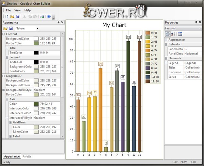Select GridLines Color value 220; 221; 197
The height and width of the screenshot is (166, 204).
(48, 127)
